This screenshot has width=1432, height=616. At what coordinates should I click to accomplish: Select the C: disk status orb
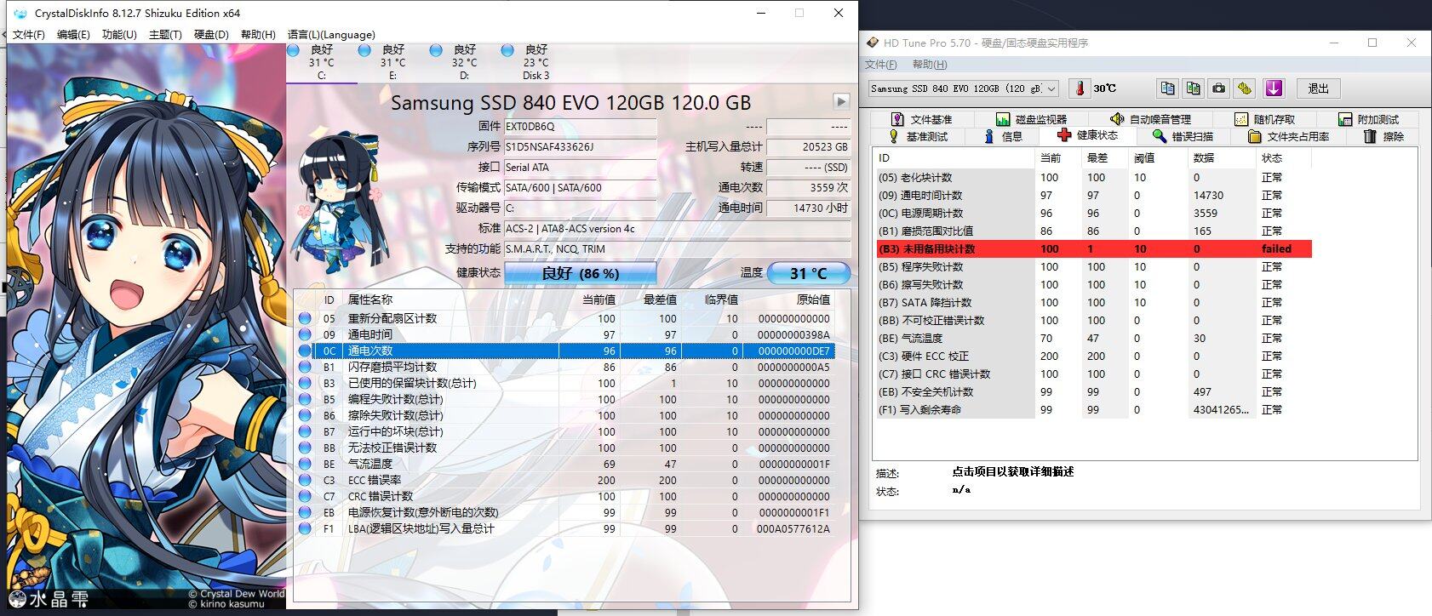point(294,51)
